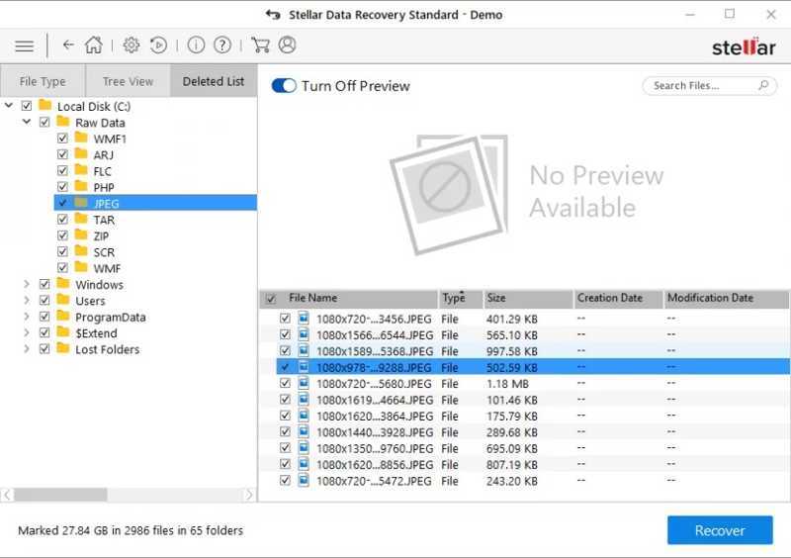
Task: Sort the list by Size column header
Action: 528,298
